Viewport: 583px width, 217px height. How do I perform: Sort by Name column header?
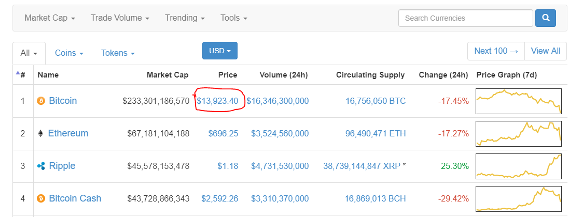(48, 75)
